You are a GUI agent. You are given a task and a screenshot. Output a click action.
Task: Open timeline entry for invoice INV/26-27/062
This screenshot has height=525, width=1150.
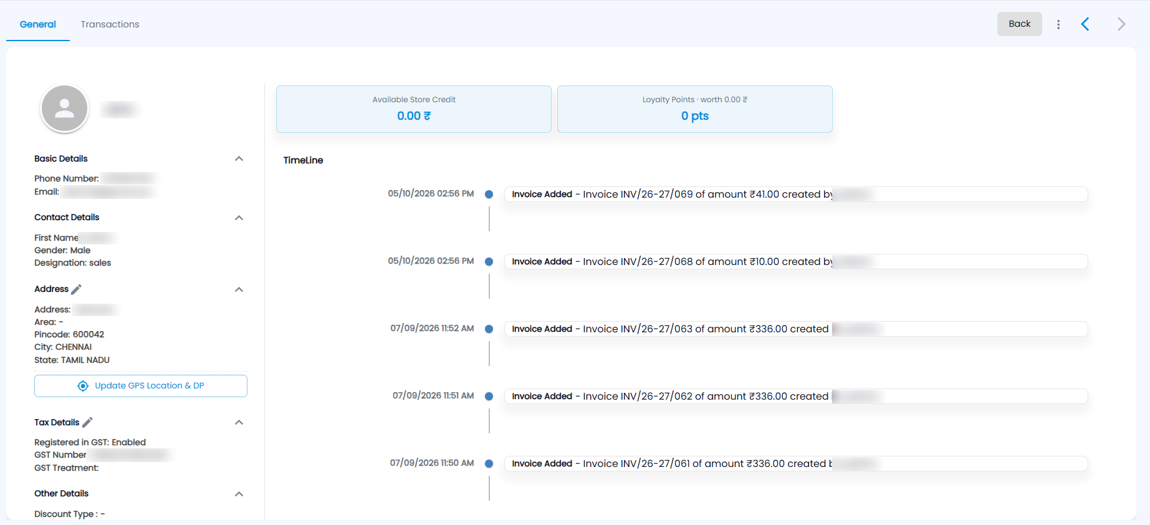796,397
